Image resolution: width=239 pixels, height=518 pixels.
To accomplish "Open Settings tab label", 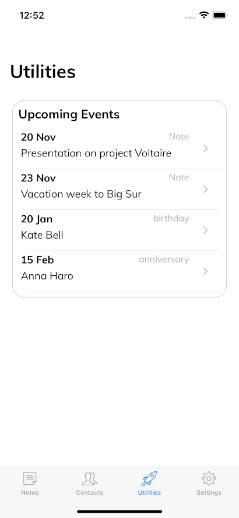I will click(209, 492).
